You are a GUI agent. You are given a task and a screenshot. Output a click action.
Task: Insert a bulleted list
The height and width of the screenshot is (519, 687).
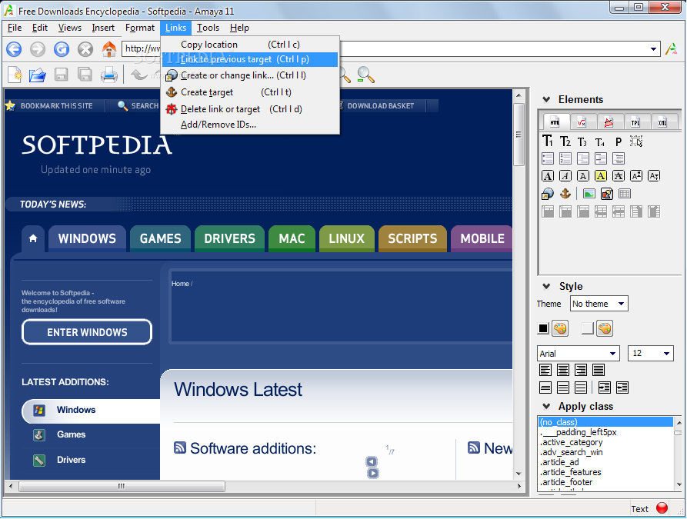coord(548,158)
